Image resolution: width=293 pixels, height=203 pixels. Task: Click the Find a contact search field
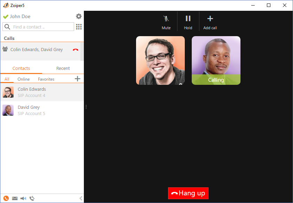tap(42, 27)
